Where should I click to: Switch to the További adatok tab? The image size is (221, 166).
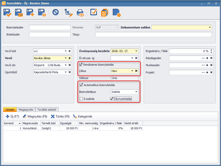click(47, 110)
